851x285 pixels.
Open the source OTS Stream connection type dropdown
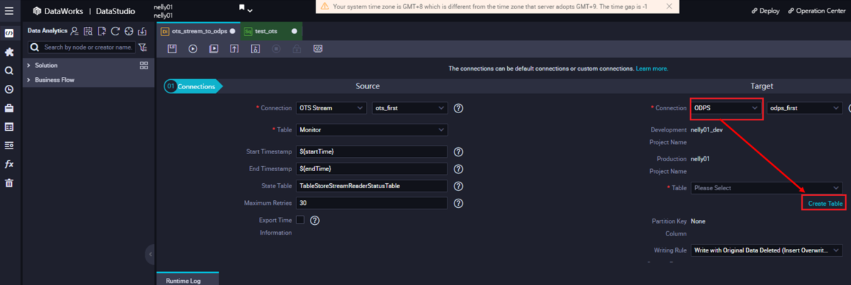331,108
